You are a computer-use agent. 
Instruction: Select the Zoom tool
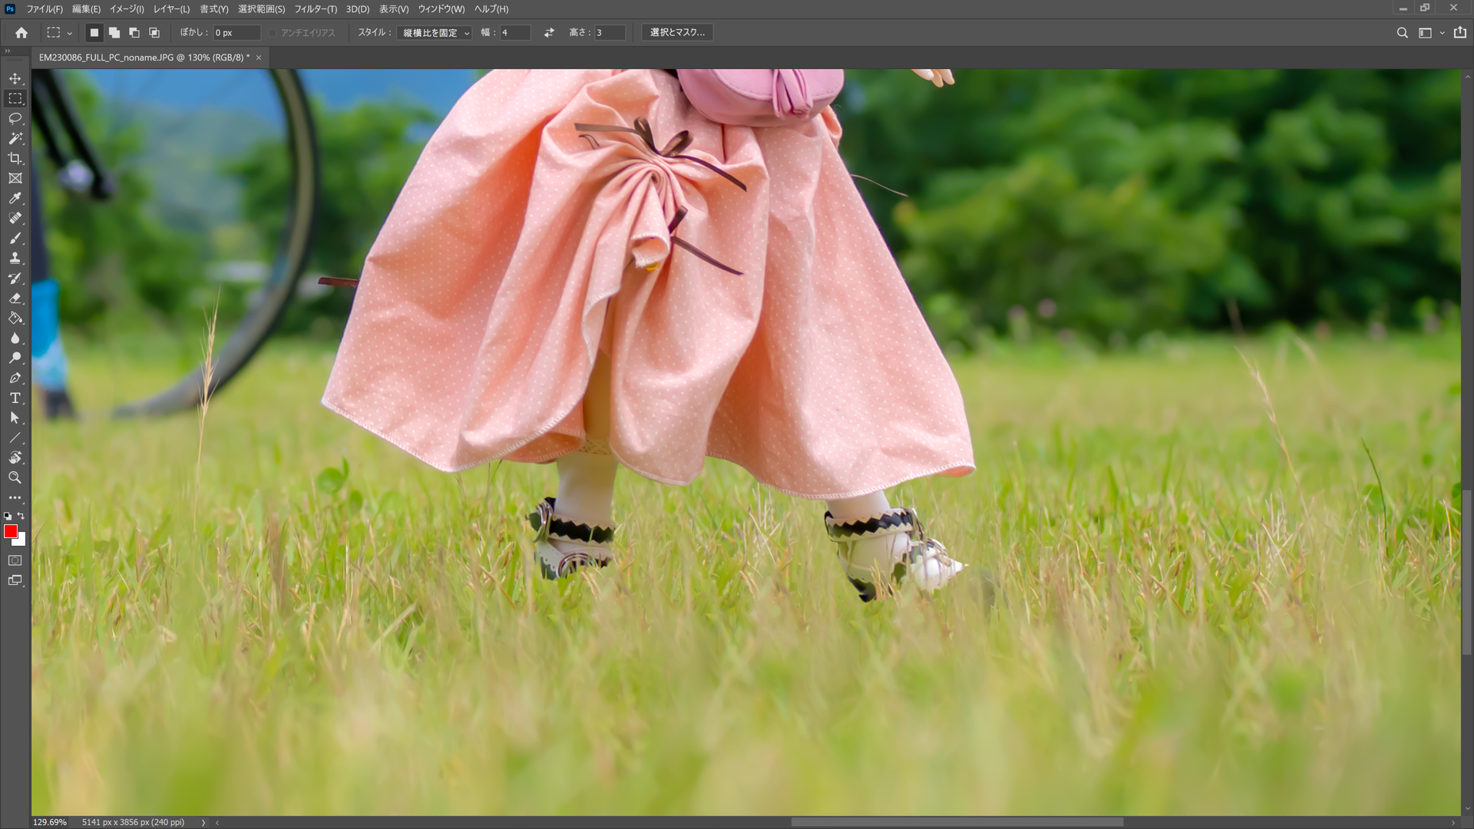click(15, 477)
